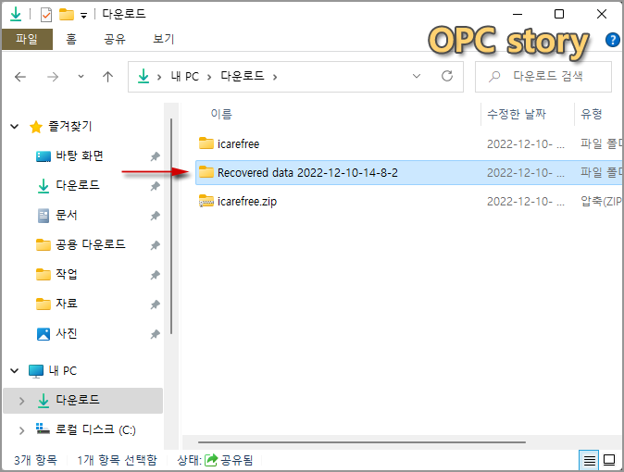The width and height of the screenshot is (624, 472).
Task: Select 로컬 디스크 (C:) drive
Action: [95, 429]
